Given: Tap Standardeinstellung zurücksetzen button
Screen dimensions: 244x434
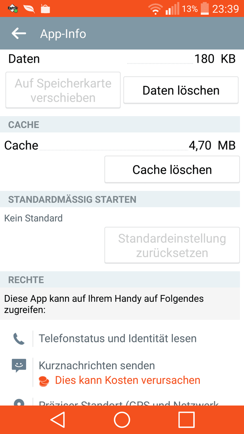Looking at the screenshot, I should 172,245.
